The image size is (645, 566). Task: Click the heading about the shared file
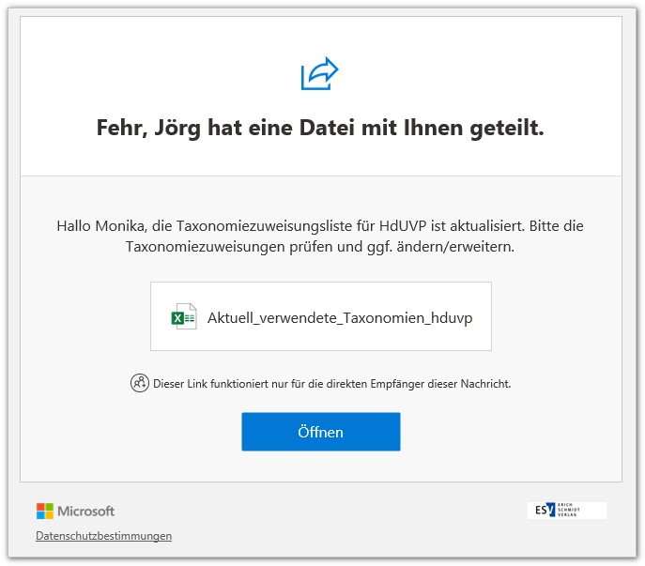click(x=320, y=129)
